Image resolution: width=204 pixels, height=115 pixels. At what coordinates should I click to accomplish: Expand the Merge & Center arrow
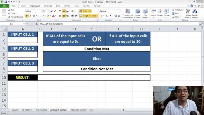pyautogui.click(x=97, y=16)
